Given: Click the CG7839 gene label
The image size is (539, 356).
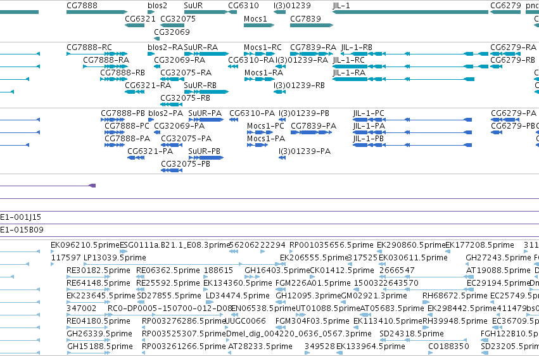Looking at the screenshot, I should (x=305, y=18).
